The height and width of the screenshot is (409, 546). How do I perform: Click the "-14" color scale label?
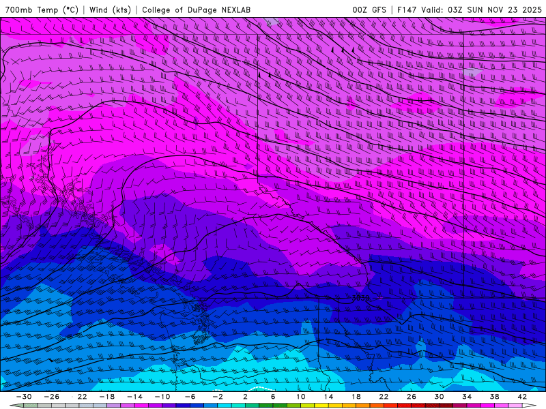coord(134,397)
